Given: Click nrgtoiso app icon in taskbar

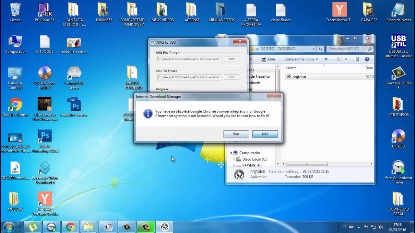Looking at the screenshot, I should click(x=164, y=227).
